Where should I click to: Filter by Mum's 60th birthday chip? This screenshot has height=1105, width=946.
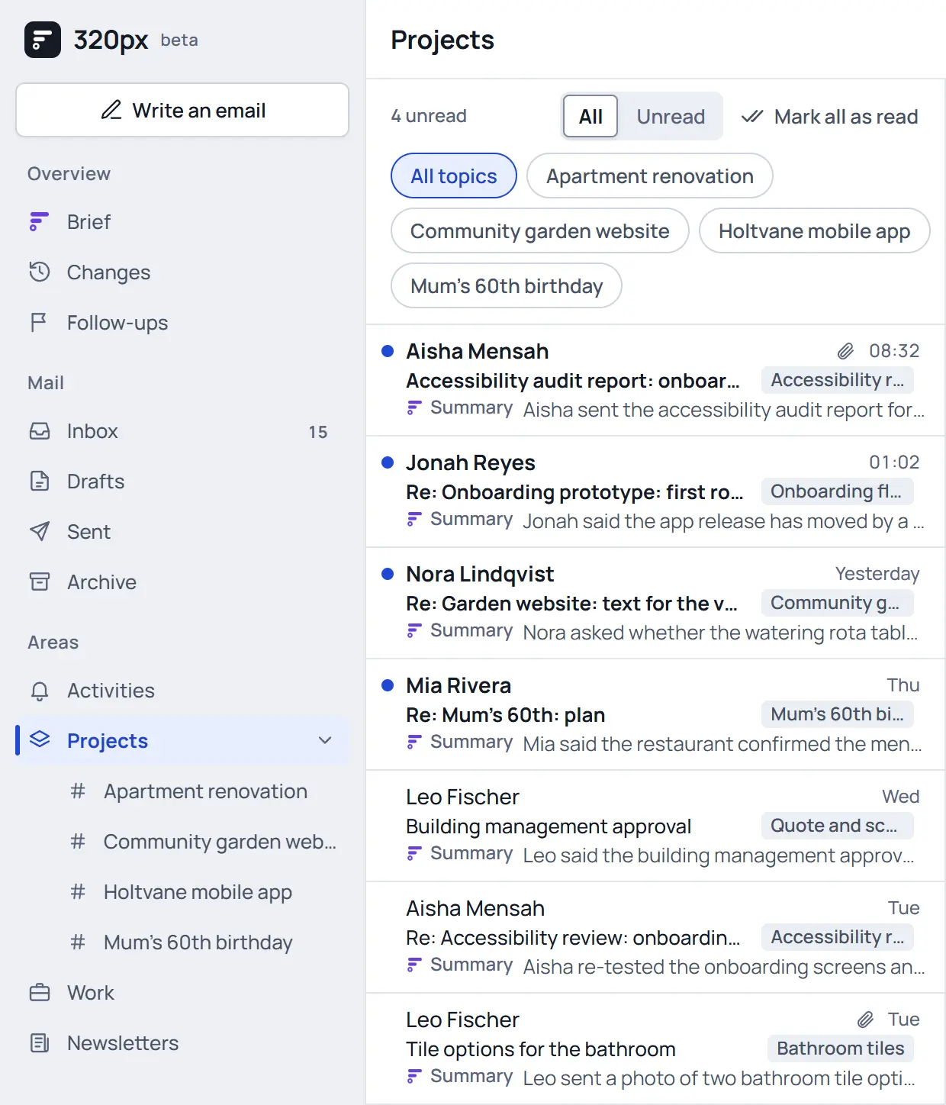(x=507, y=285)
